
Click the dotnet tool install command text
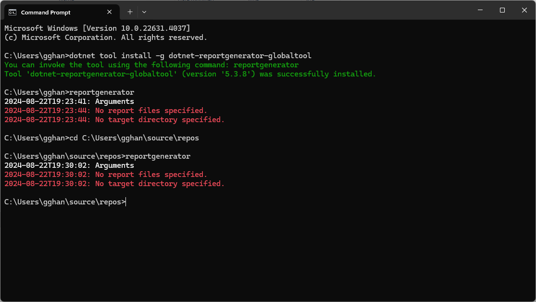(190, 56)
